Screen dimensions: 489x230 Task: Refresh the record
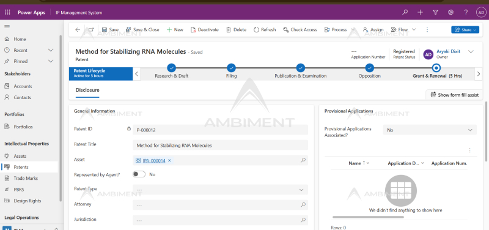[265, 29]
